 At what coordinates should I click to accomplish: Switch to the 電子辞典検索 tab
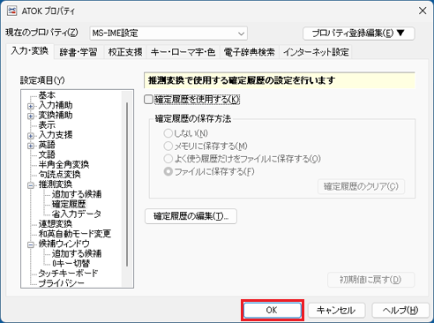250,52
